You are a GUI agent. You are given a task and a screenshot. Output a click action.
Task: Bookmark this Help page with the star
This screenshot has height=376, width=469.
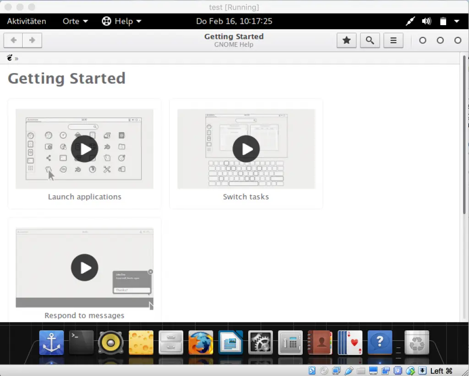click(x=346, y=40)
